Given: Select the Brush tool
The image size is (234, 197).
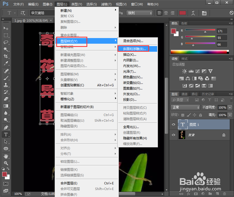Looking at the screenshot, I should 6,78.
